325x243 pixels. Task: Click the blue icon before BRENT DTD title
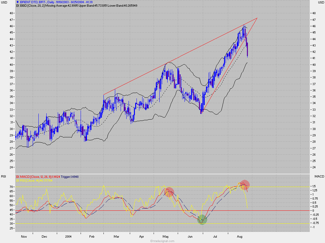click(x=17, y=2)
